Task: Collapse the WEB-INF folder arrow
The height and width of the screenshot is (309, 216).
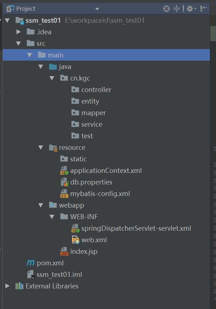Action: 52,217
